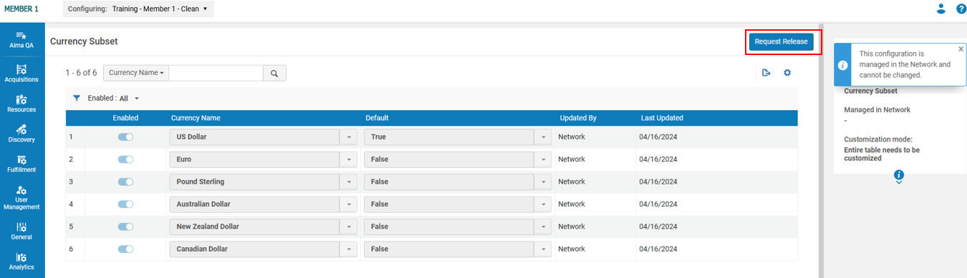
Task: Open the Pound Sterling currency dropdown arrow
Action: 348,182
